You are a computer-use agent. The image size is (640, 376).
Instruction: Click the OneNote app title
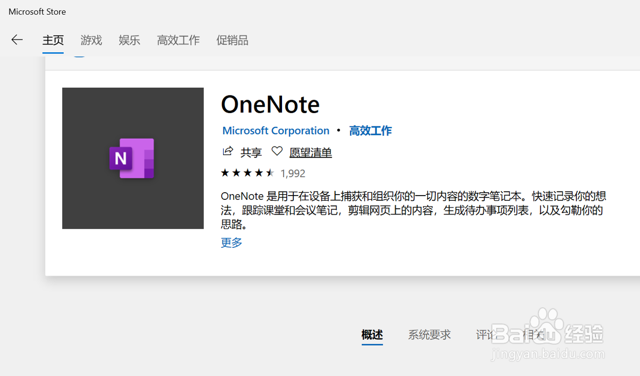coord(270,104)
